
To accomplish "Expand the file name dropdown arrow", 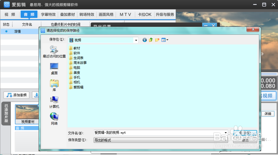I will [225, 133].
